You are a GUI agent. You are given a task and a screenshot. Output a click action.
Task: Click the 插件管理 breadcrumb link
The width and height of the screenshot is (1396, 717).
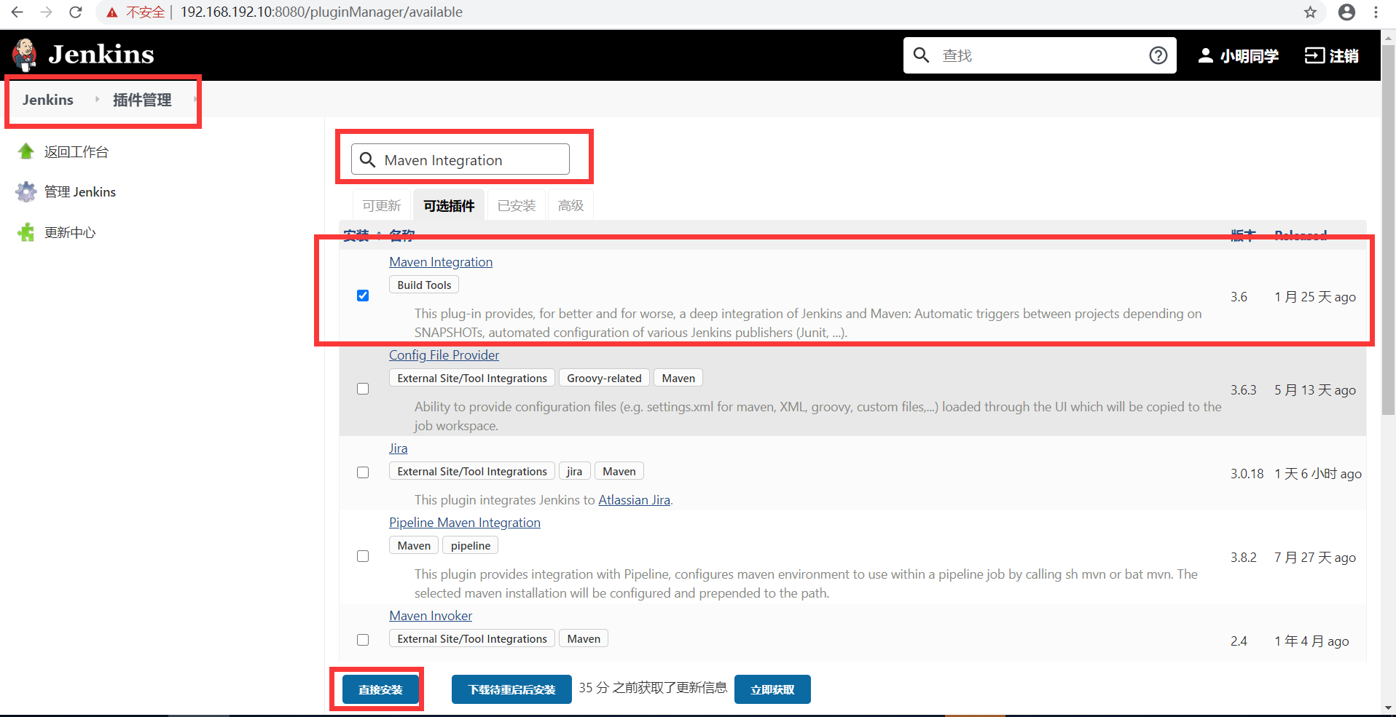[142, 100]
